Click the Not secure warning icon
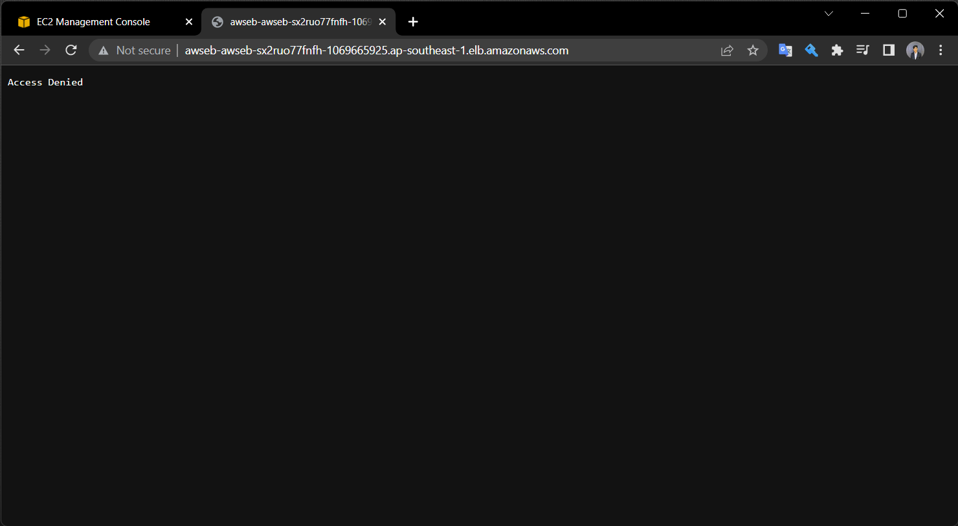This screenshot has height=526, width=958. (103, 50)
